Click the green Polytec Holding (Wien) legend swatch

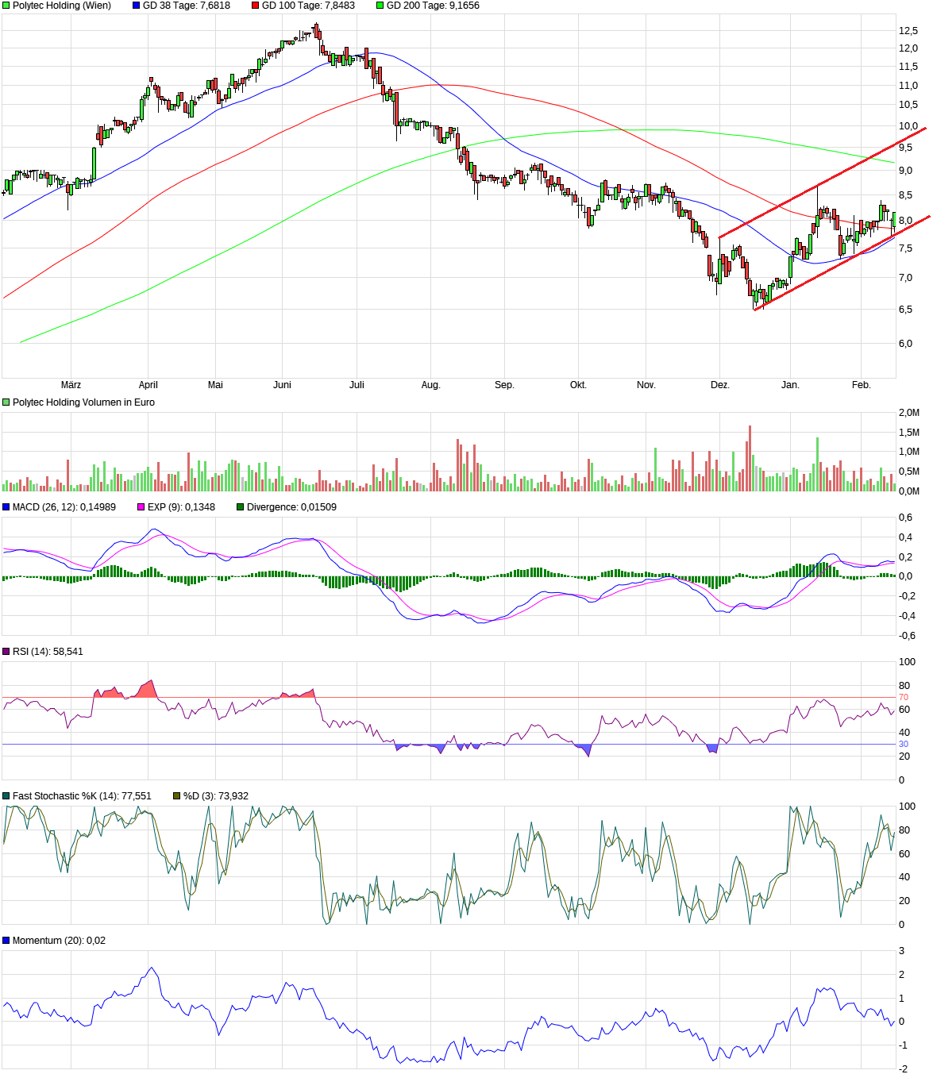coord(6,6)
